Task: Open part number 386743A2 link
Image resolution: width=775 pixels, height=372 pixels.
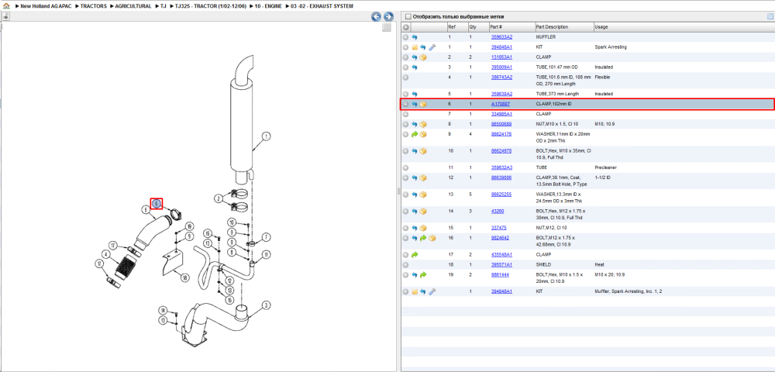Action: pos(501,77)
